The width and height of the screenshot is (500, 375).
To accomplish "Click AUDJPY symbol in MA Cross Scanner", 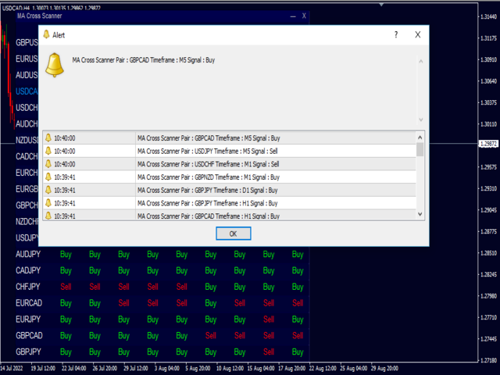I will point(28,254).
